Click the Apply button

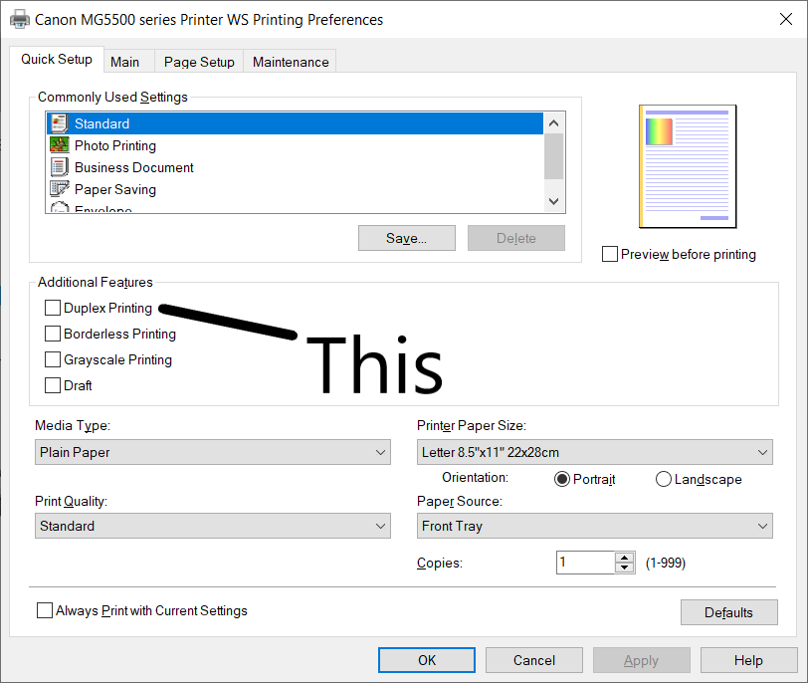tap(642, 660)
